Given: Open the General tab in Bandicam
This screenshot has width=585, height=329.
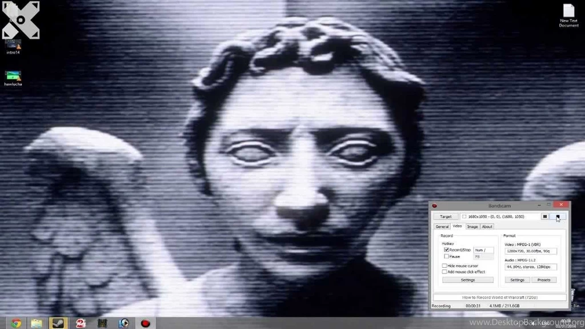Looking at the screenshot, I should click(442, 227).
